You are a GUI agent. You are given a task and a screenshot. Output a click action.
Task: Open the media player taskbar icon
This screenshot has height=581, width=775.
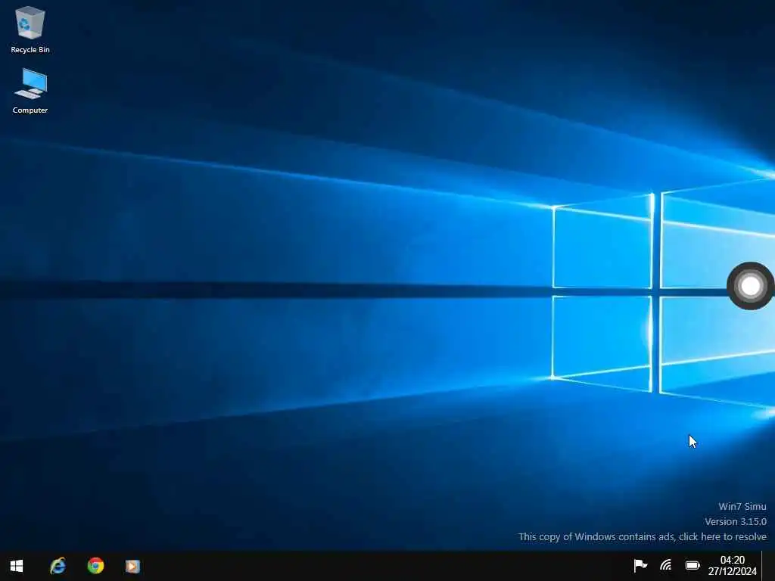[132, 566]
